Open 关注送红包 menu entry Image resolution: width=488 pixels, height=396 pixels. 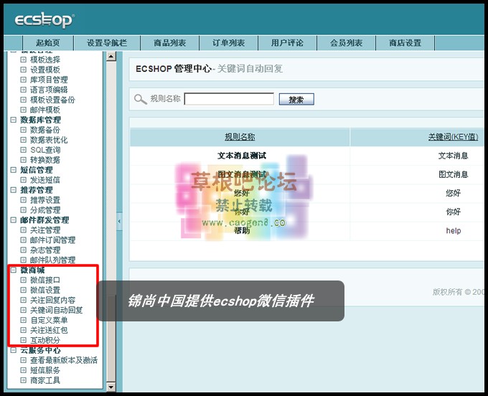[49, 330]
